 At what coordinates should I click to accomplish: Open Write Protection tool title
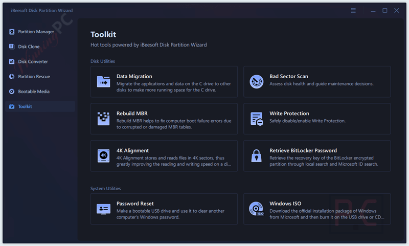point(289,114)
